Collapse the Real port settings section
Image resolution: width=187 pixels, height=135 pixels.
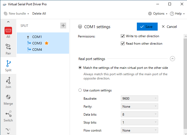click(x=172, y=58)
